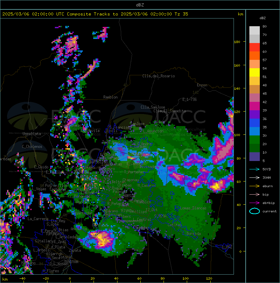Click the 'Clla.del_Rosario' map label
This screenshot has height=283, width=280.
pos(159,76)
